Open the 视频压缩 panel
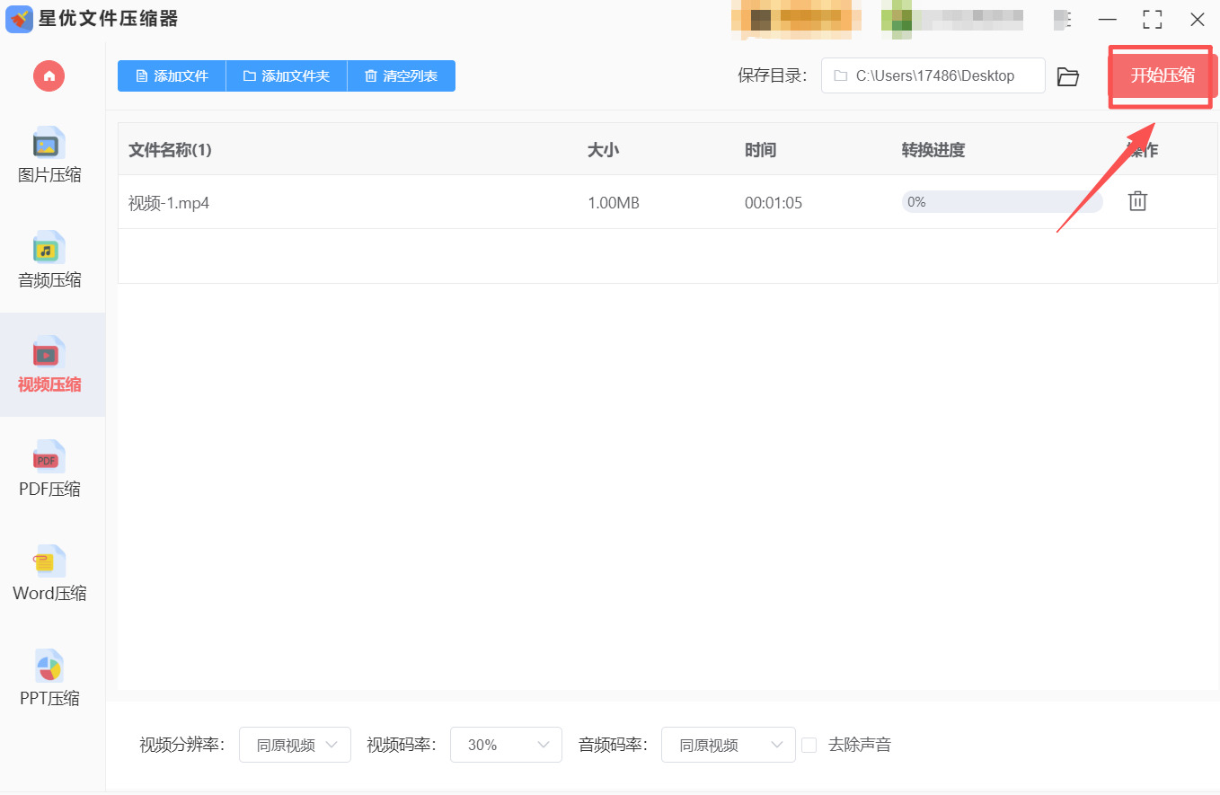 coord(49,366)
